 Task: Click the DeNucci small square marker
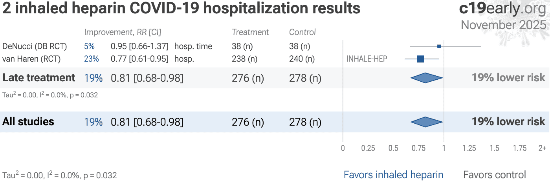(439, 46)
